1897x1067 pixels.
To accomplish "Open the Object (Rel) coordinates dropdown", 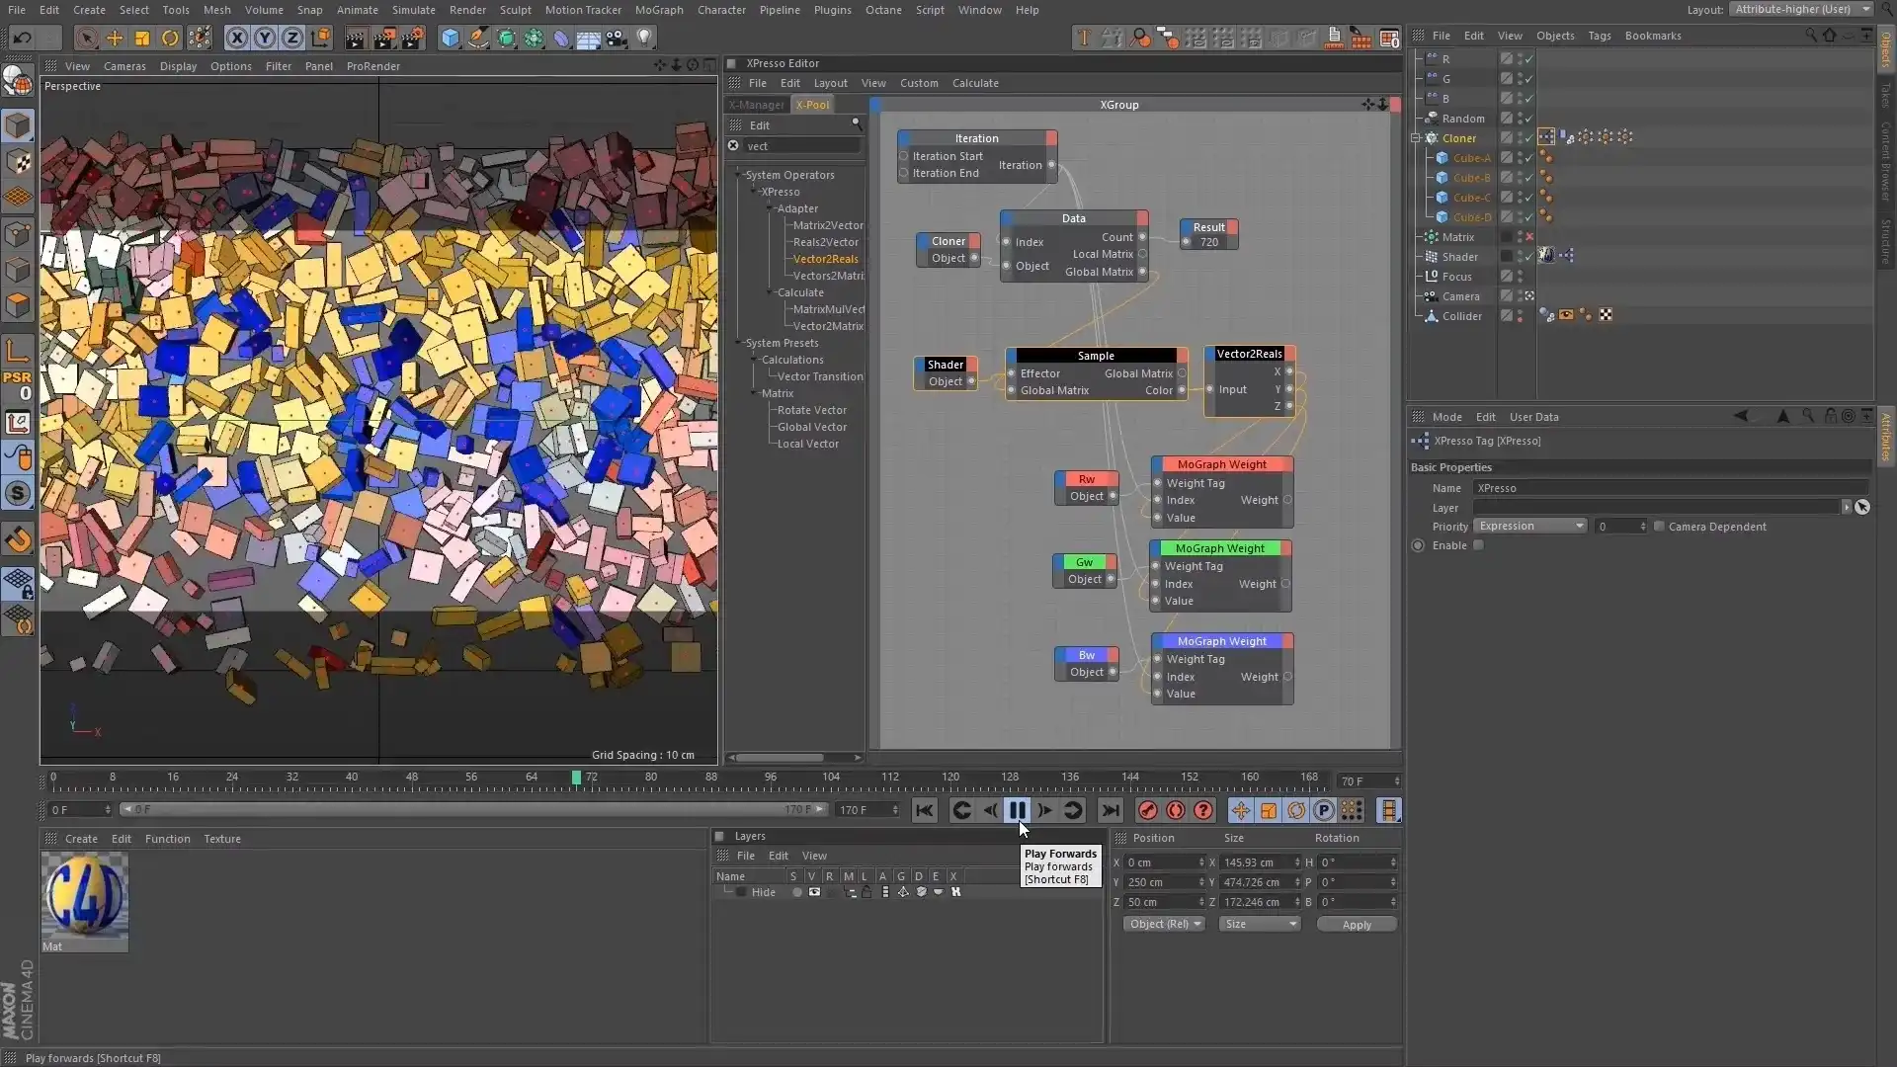I will point(1165,924).
